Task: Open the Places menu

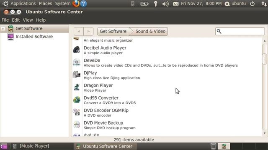Action: click(45, 4)
